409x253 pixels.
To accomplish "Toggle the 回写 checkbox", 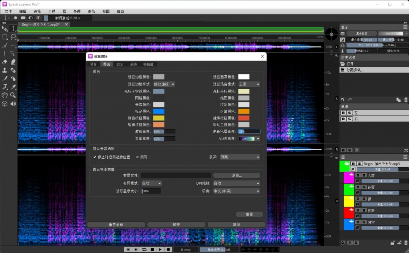I will pyautogui.click(x=137, y=157).
